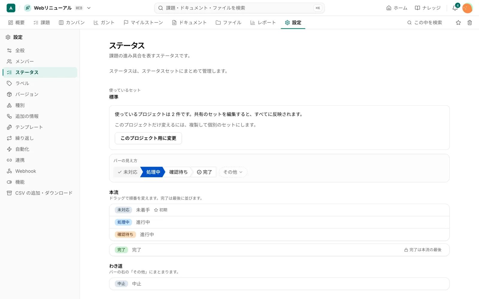Switch to the 概要 tab
Screen dimensions: 479x299
16,22
